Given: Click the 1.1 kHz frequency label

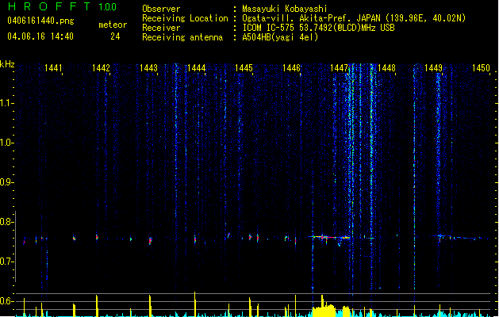Looking at the screenshot, I should point(7,103).
